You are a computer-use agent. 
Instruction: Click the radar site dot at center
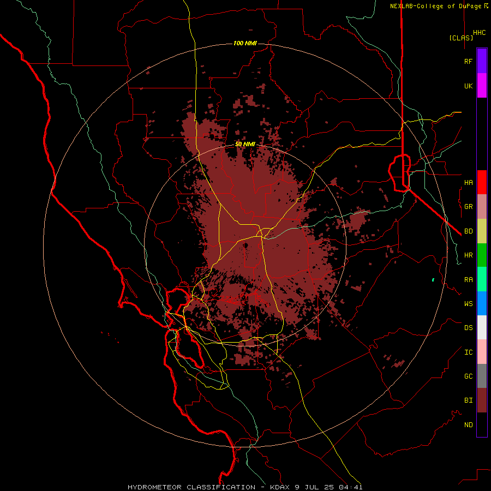click(246, 245)
